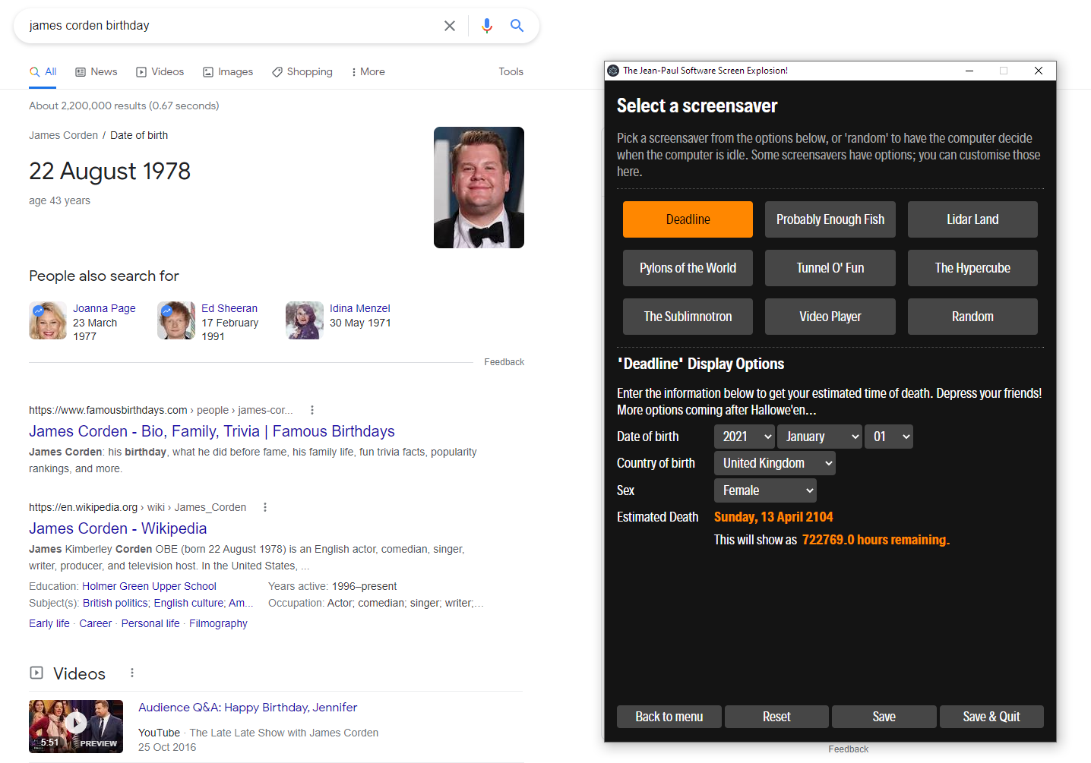Viewport: 1091px width, 763px height.
Task: Click Back to menu button
Action: (669, 717)
